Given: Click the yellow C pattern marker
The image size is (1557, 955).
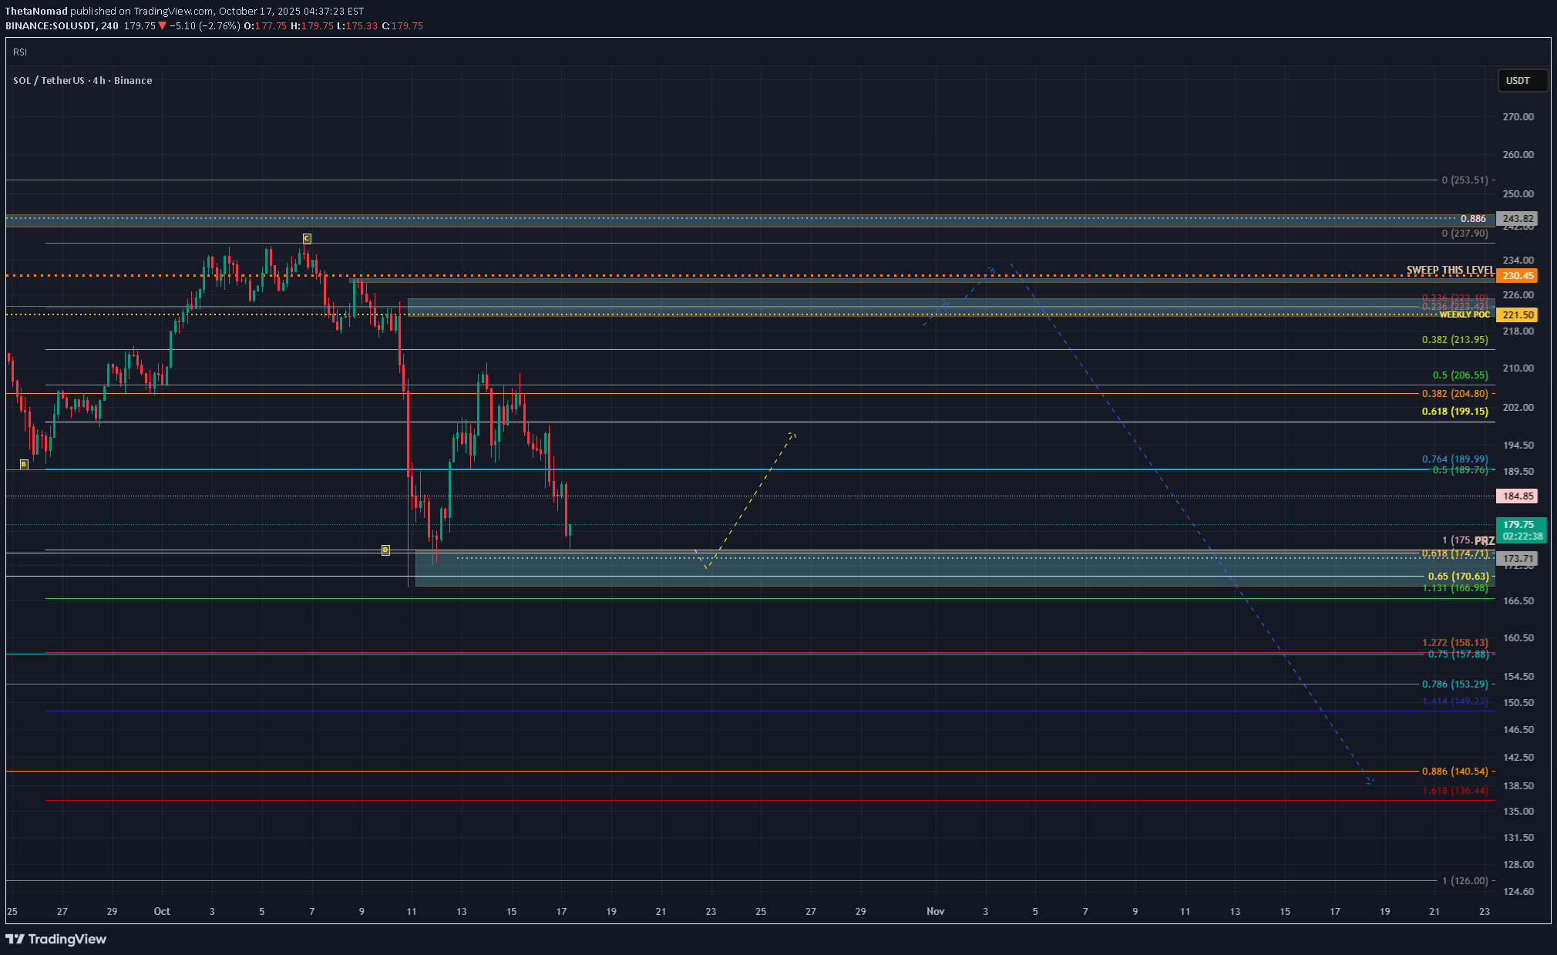Looking at the screenshot, I should pos(307,238).
